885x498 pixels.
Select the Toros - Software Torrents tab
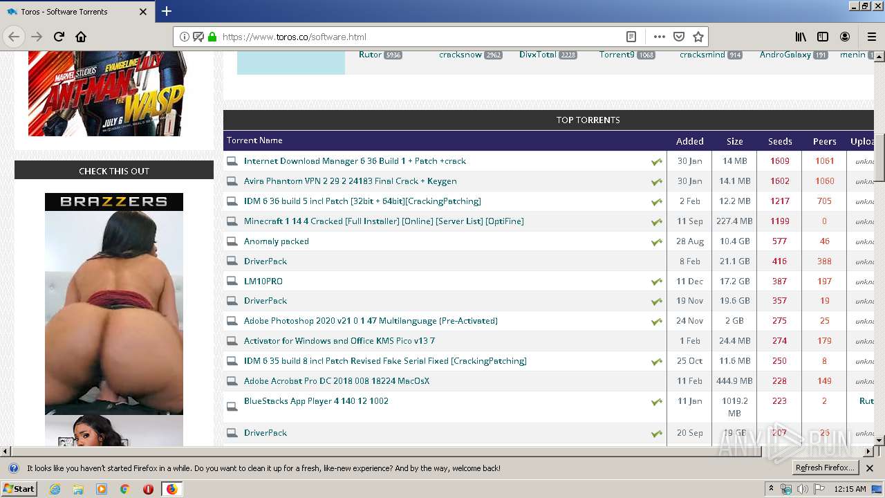(x=76, y=12)
